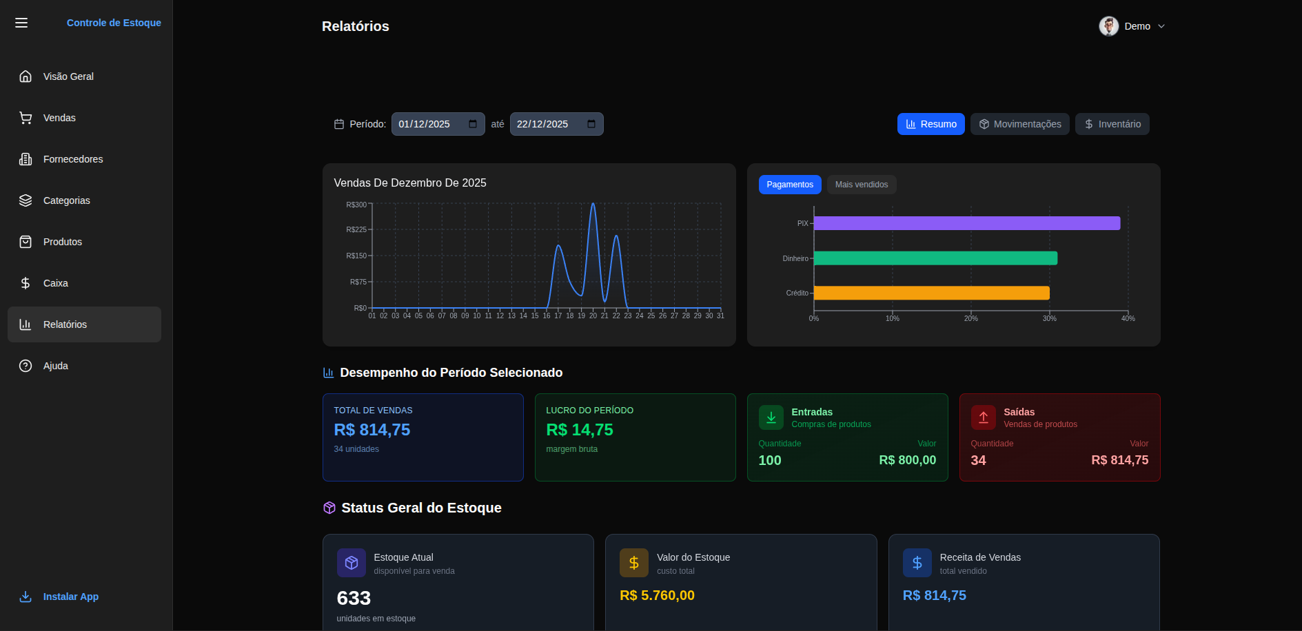The image size is (1302, 631).
Task: Open the Categorias layers icon
Action: point(26,200)
